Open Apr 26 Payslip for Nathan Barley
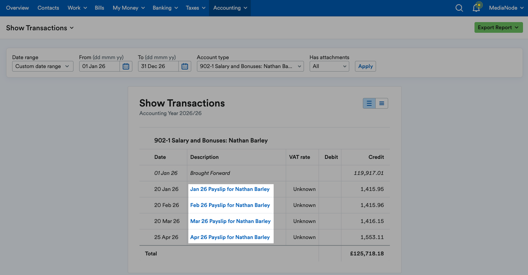This screenshot has width=528, height=275. click(x=230, y=237)
